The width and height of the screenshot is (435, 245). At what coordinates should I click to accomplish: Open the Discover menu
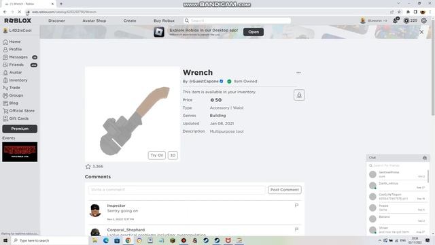[56, 21]
